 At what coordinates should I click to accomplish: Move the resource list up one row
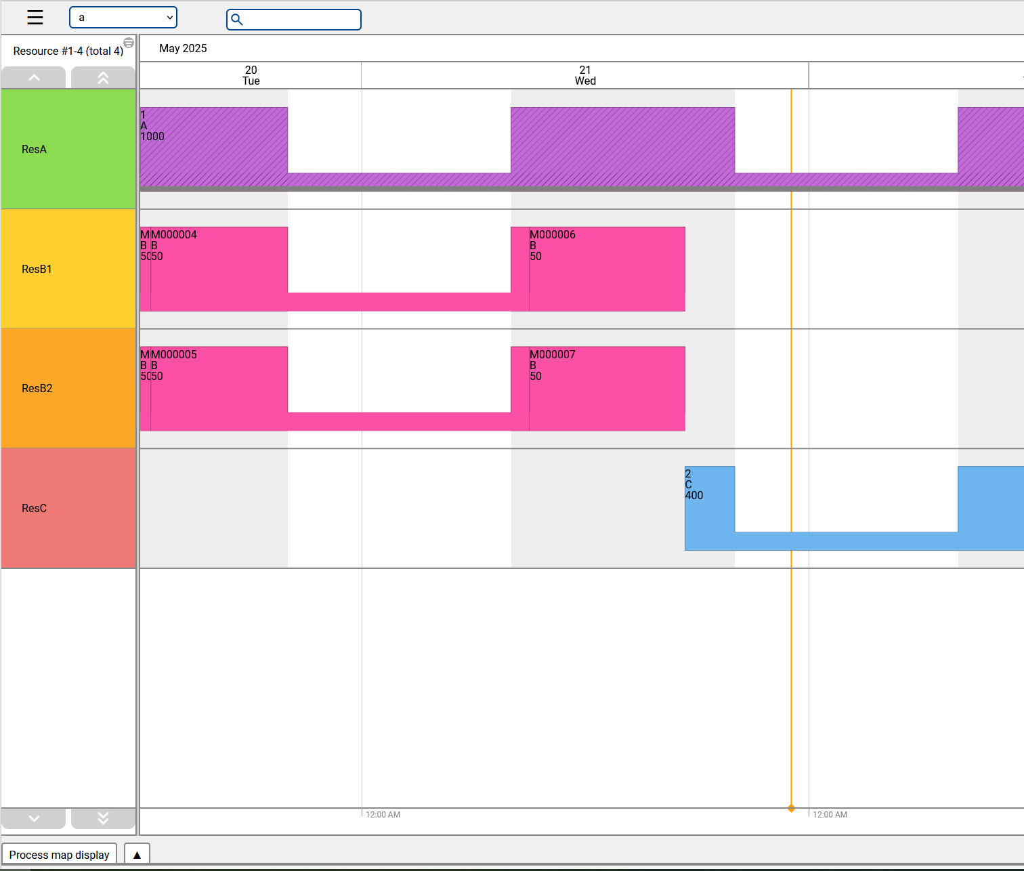pos(34,78)
